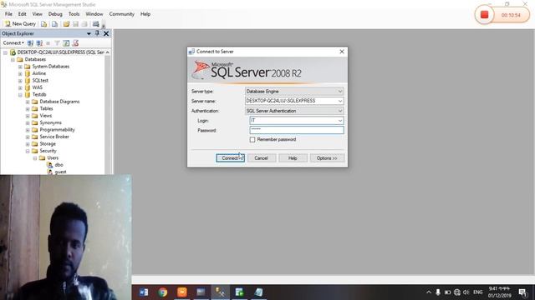Screen dimensions: 535x300
Task: Collapse the DESKTOP-QC24LUI\SQLEXPRESS server node
Action: click(x=5, y=52)
